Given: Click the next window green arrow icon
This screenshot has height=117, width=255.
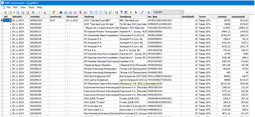Looking at the screenshot, I should pyautogui.click(x=106, y=12).
